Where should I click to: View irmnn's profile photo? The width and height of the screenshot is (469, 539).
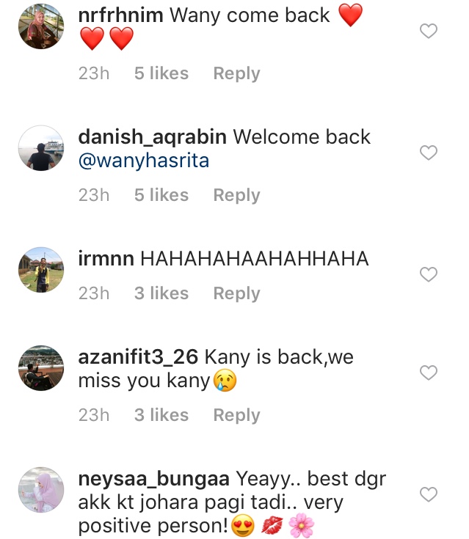click(41, 270)
